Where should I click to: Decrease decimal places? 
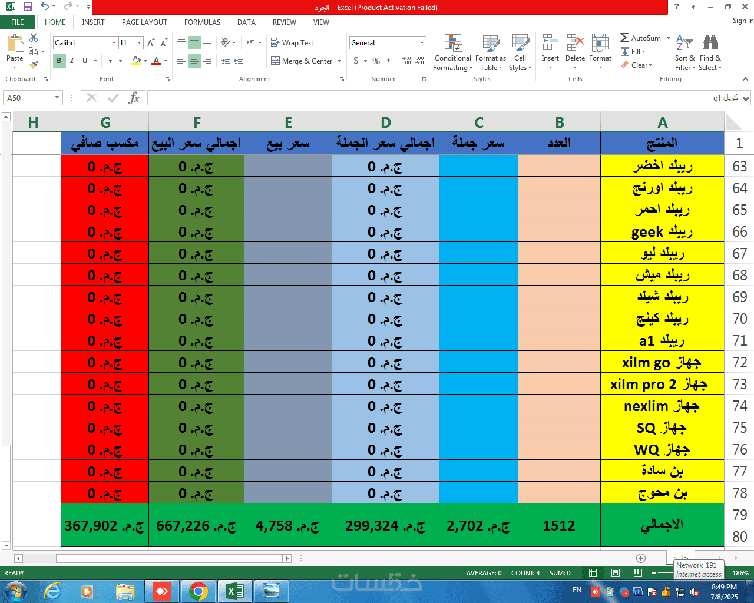point(420,61)
